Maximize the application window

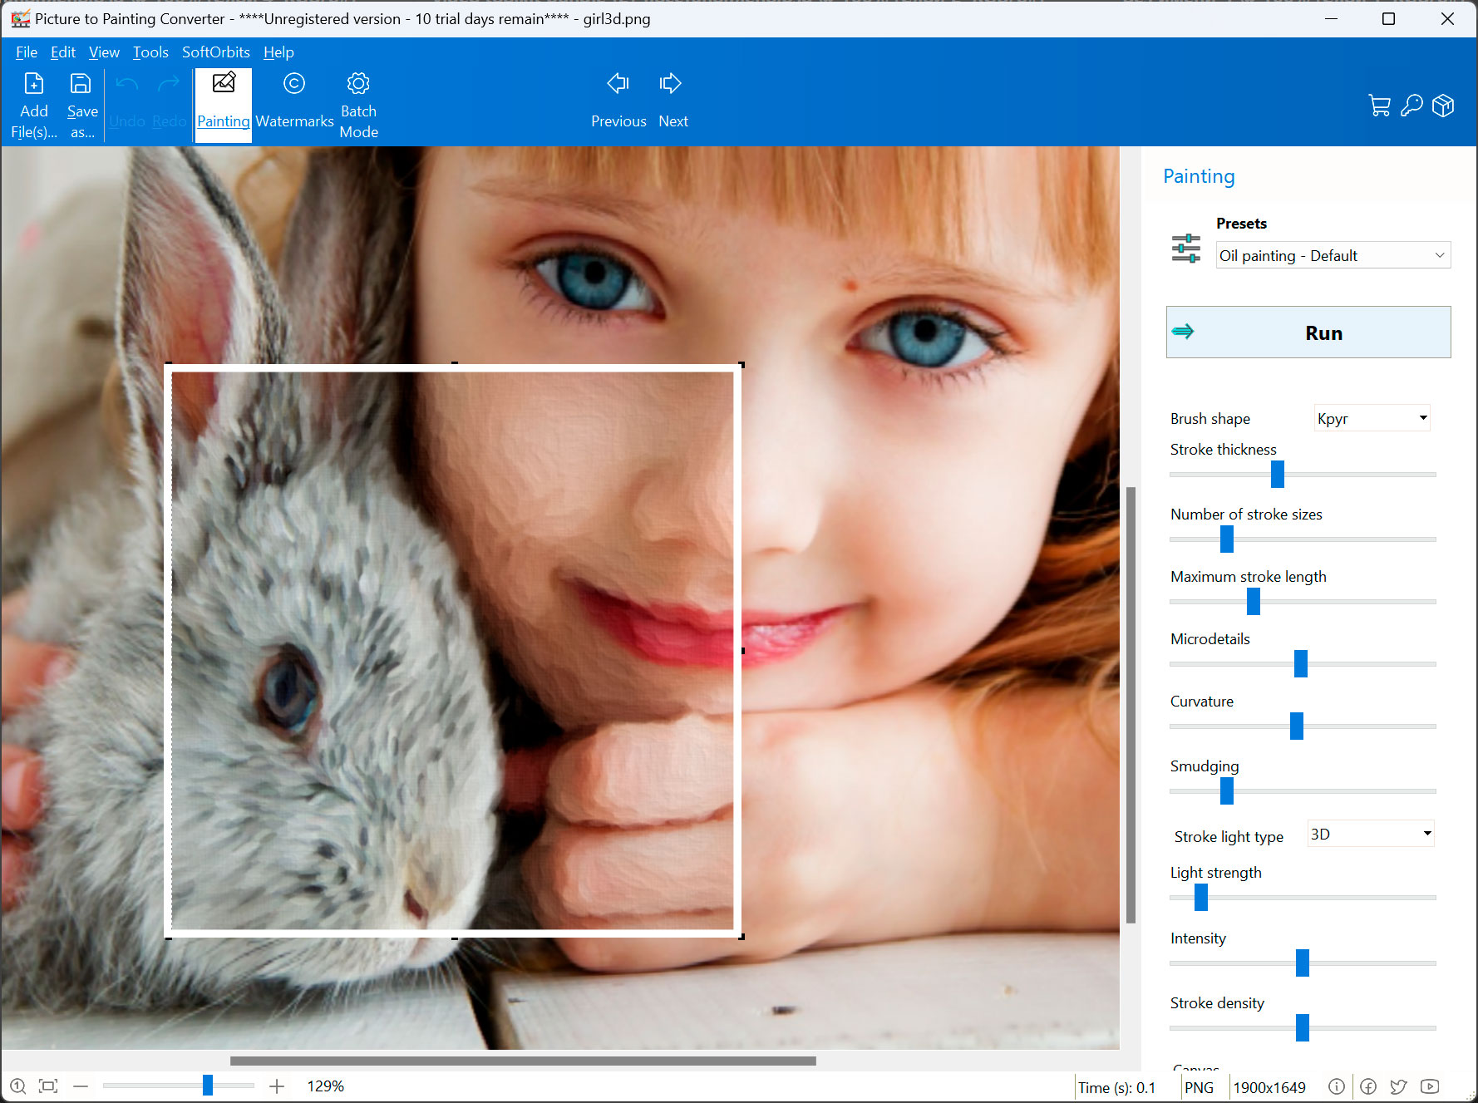point(1388,18)
